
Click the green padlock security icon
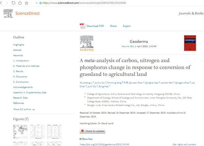(40, 3)
